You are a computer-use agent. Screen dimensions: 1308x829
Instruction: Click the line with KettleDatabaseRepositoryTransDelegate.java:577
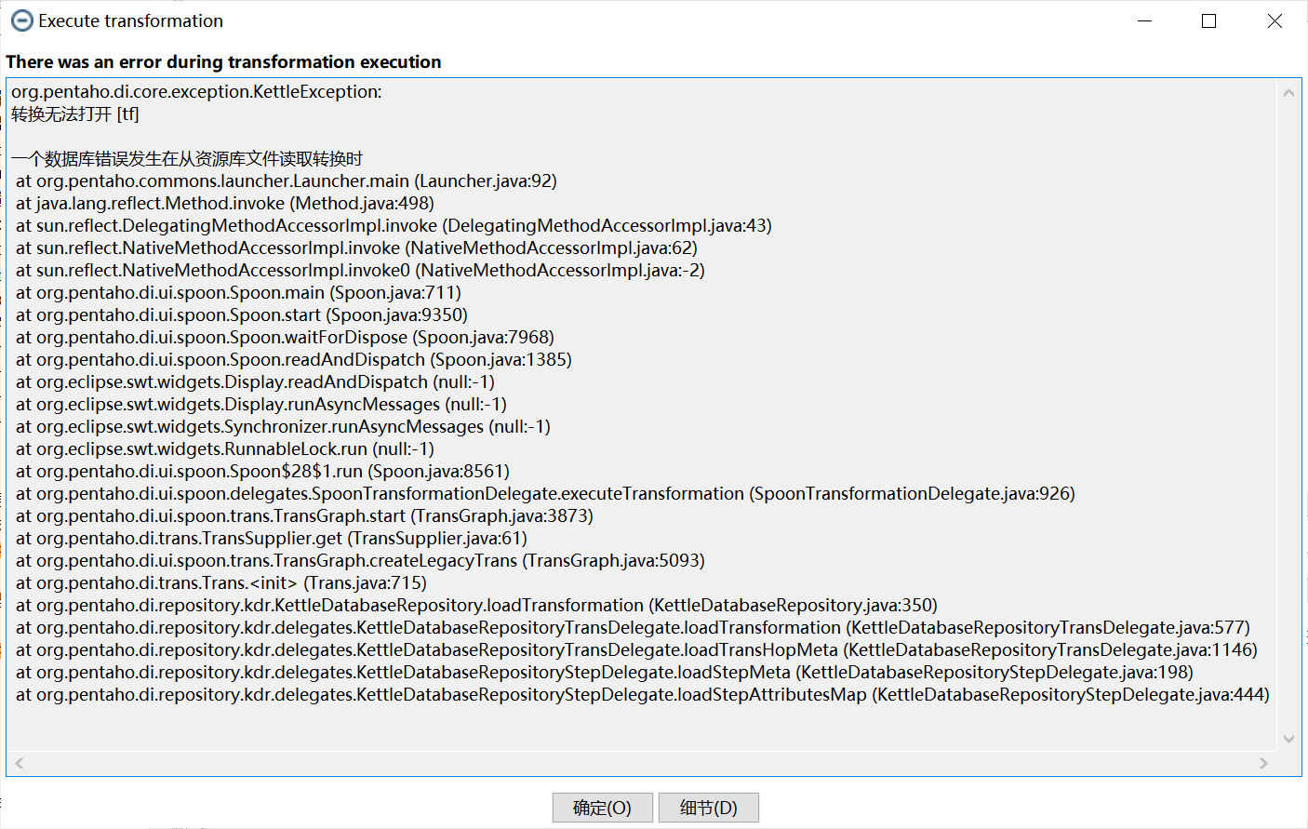(633, 628)
